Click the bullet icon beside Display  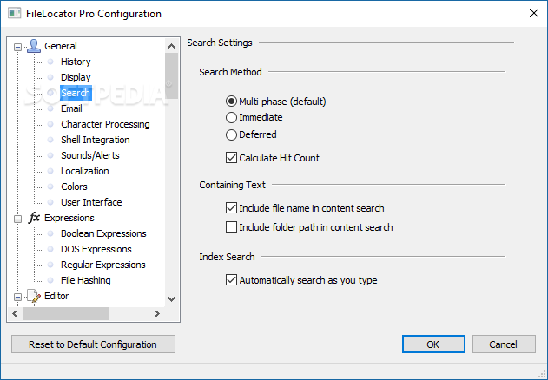pos(50,77)
